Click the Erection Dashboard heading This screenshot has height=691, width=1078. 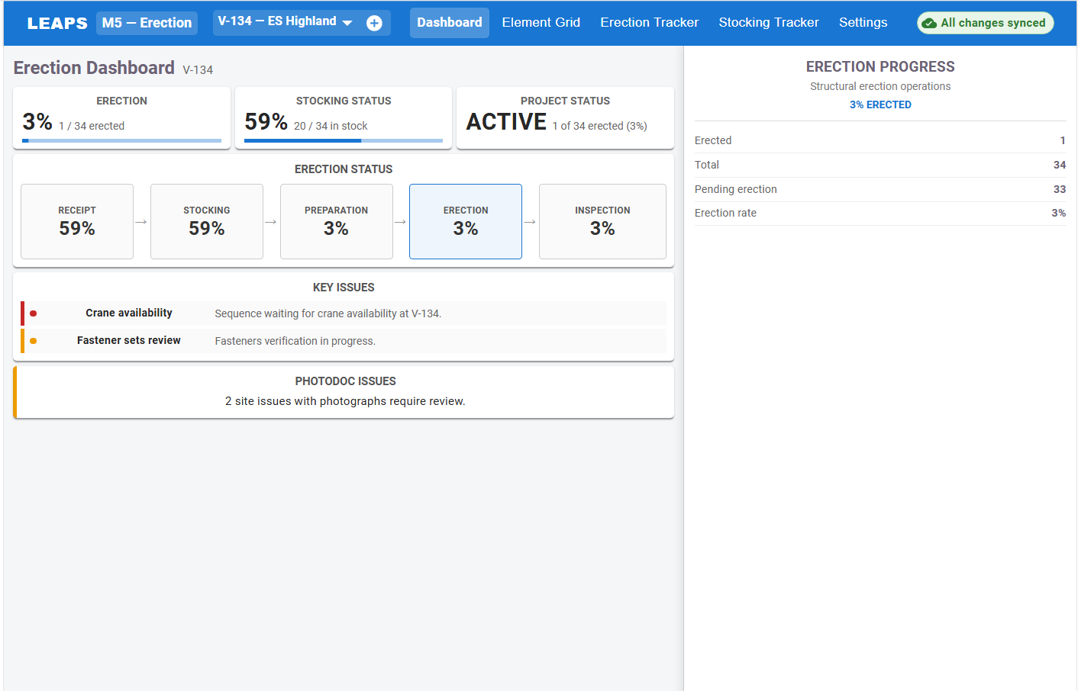pos(94,68)
